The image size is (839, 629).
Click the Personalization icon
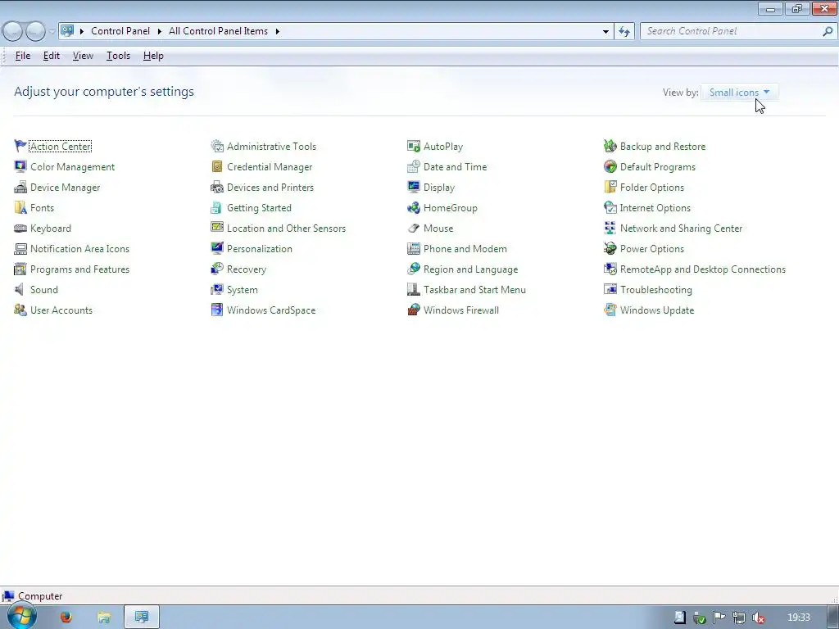[216, 248]
